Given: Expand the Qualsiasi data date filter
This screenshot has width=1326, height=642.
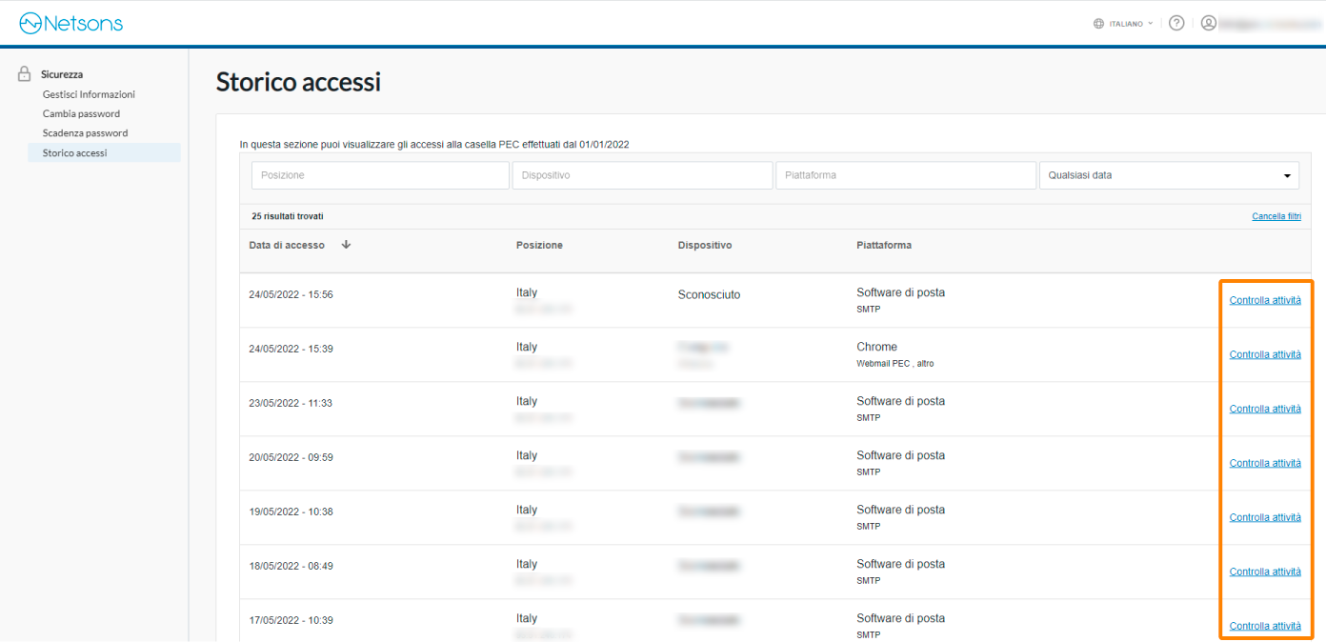Looking at the screenshot, I should coord(1169,175).
